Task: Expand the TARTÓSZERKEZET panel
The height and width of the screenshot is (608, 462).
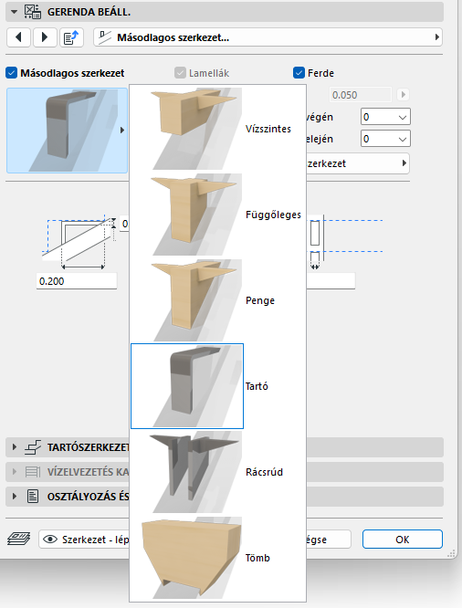Action: tap(15, 447)
